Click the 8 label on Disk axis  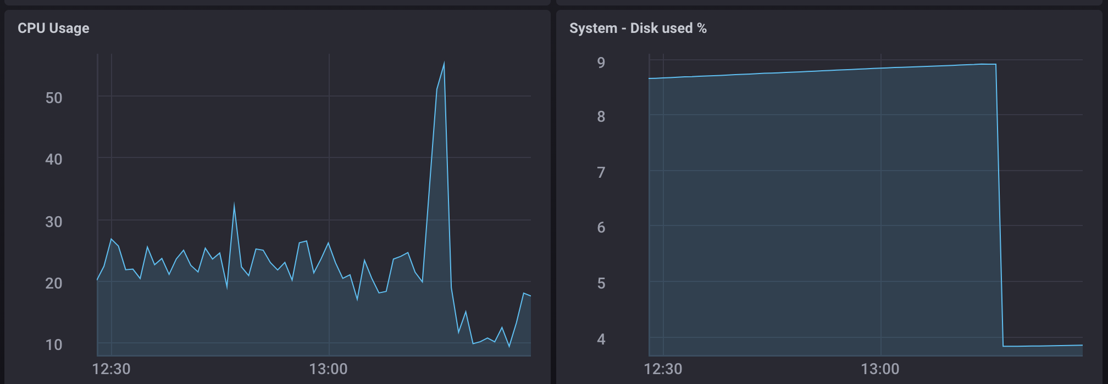pos(601,117)
